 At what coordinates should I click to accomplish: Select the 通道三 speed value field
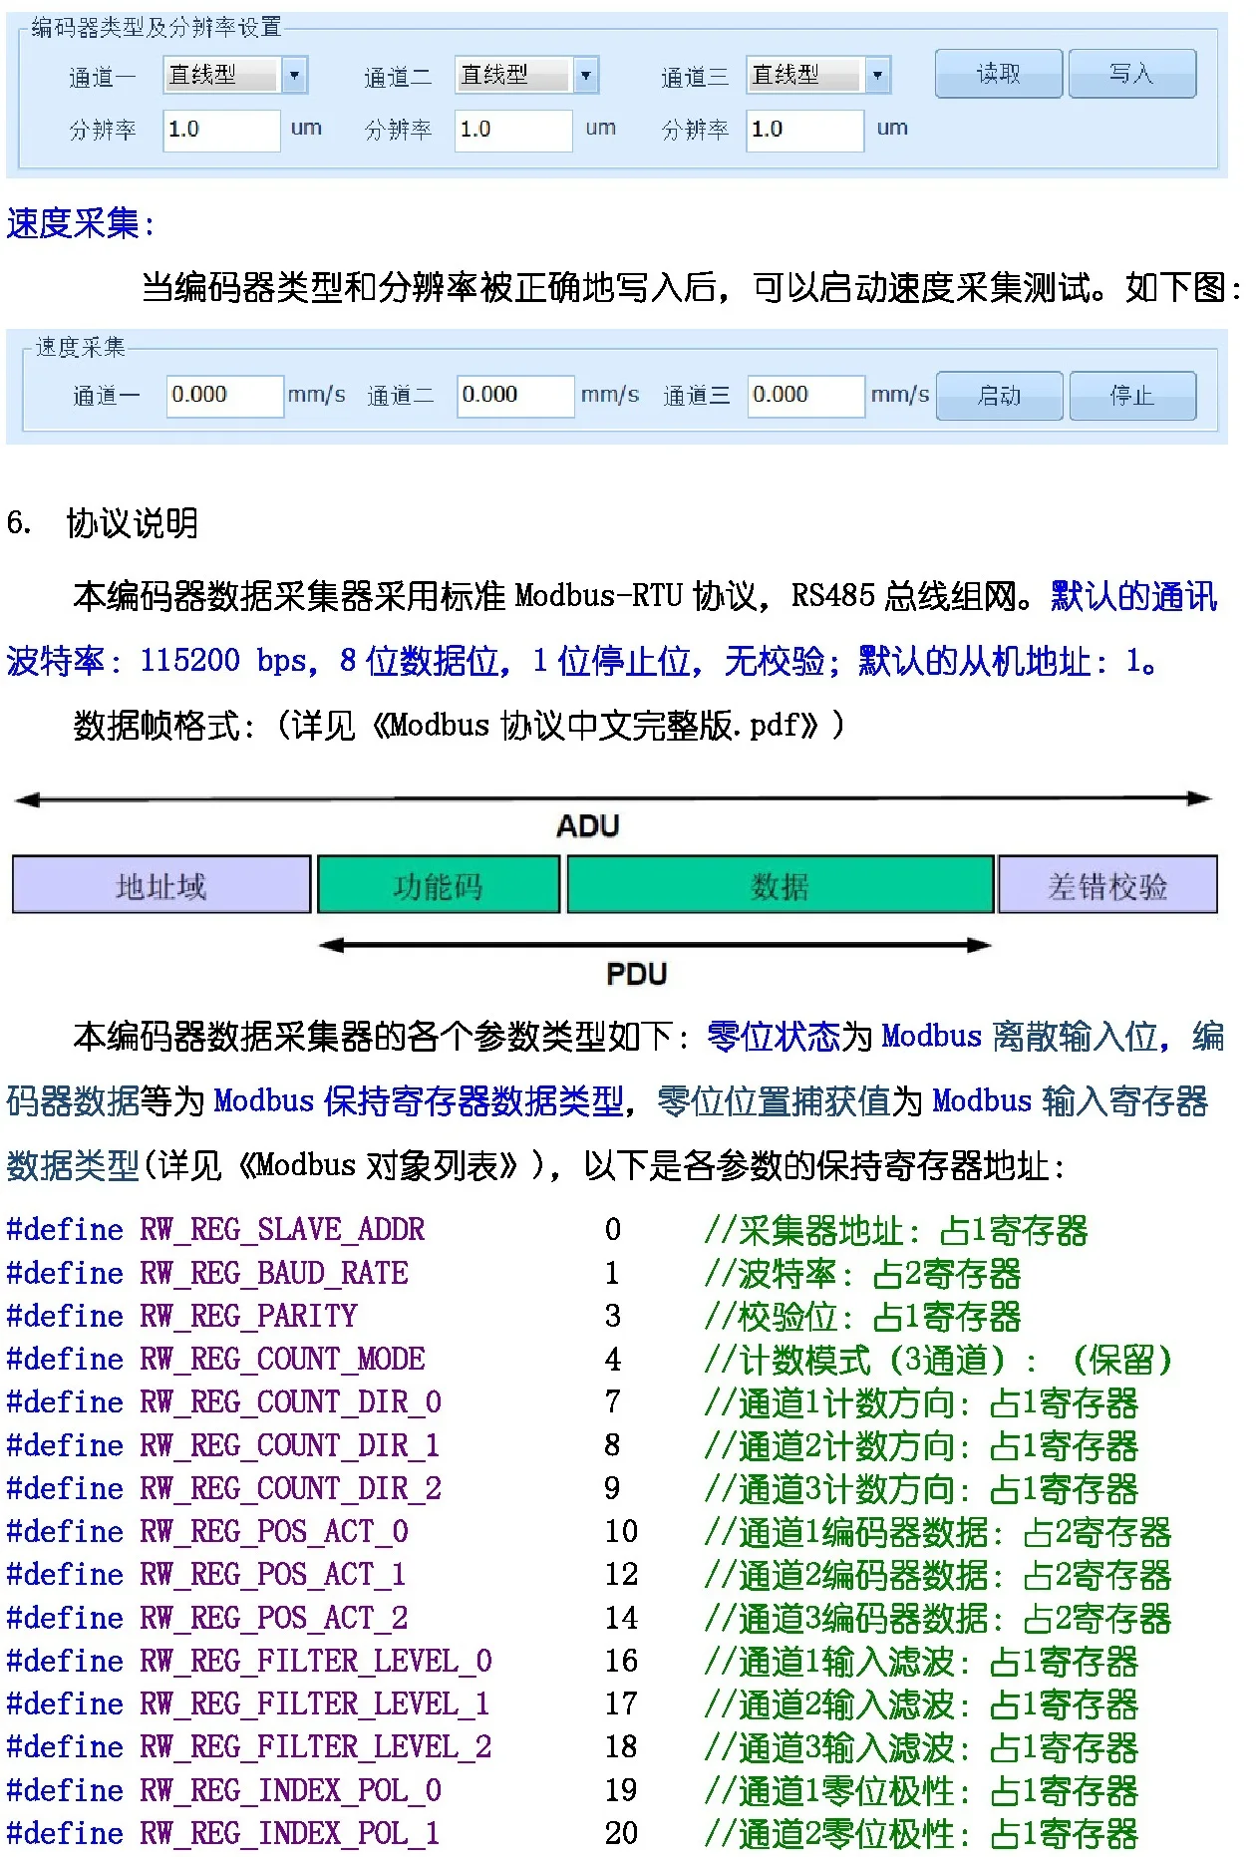806,396
